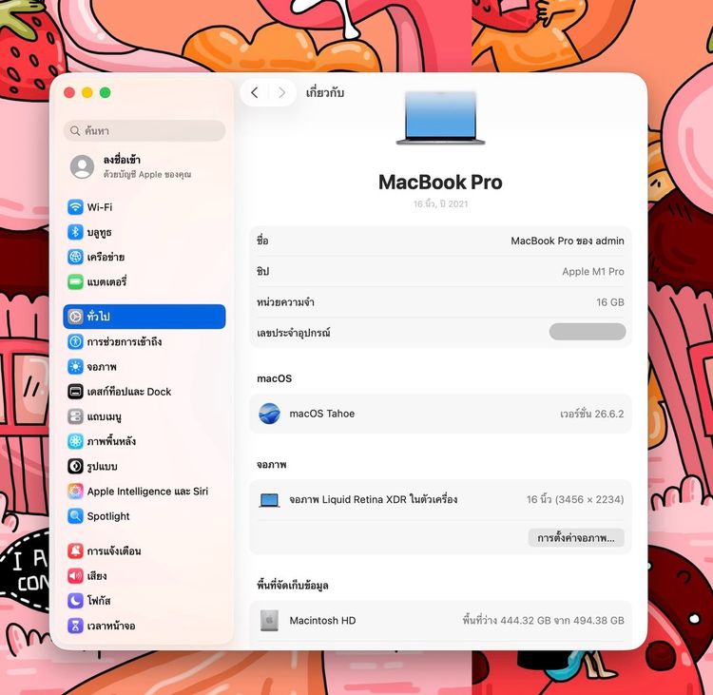Screen dimensions: 713x695
Task: Click the เลขประจำอุปกรณ์ row label
Action: point(294,333)
